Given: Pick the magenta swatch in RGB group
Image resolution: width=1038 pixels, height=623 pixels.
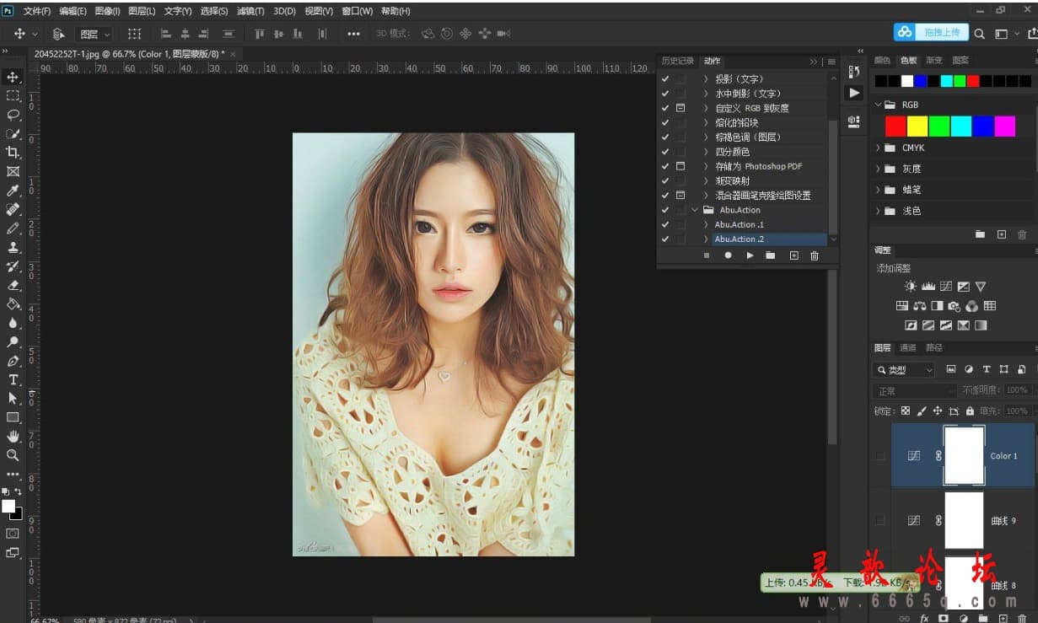Looking at the screenshot, I should click(x=1005, y=126).
